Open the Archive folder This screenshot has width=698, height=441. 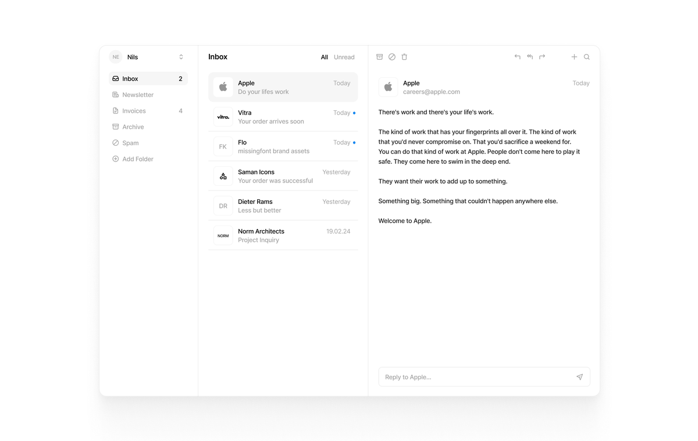point(148,127)
